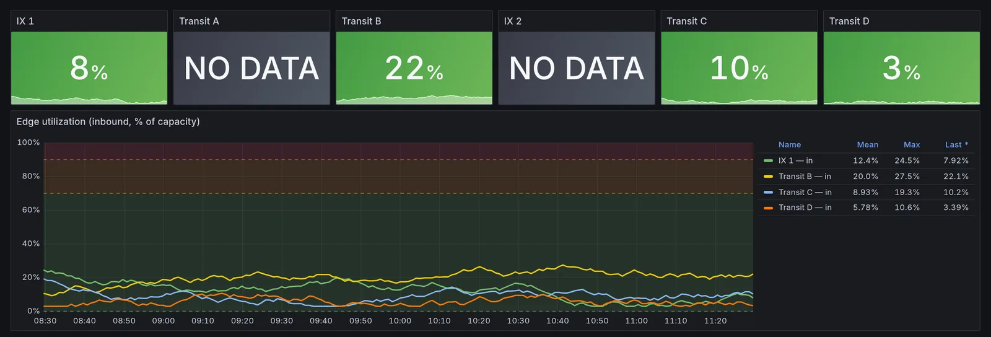
Task: Click the 20% y-axis label
Action: pyautogui.click(x=31, y=277)
